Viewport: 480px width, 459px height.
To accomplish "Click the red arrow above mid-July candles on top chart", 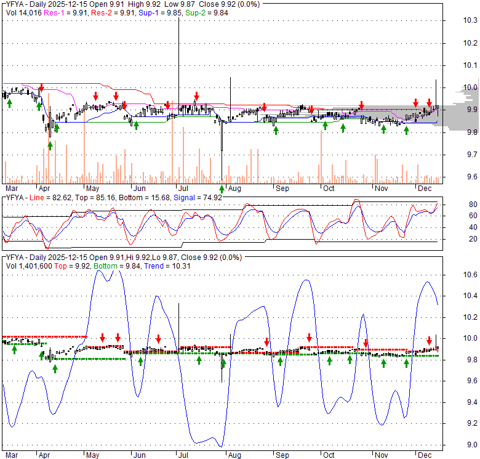I will coord(196,96).
